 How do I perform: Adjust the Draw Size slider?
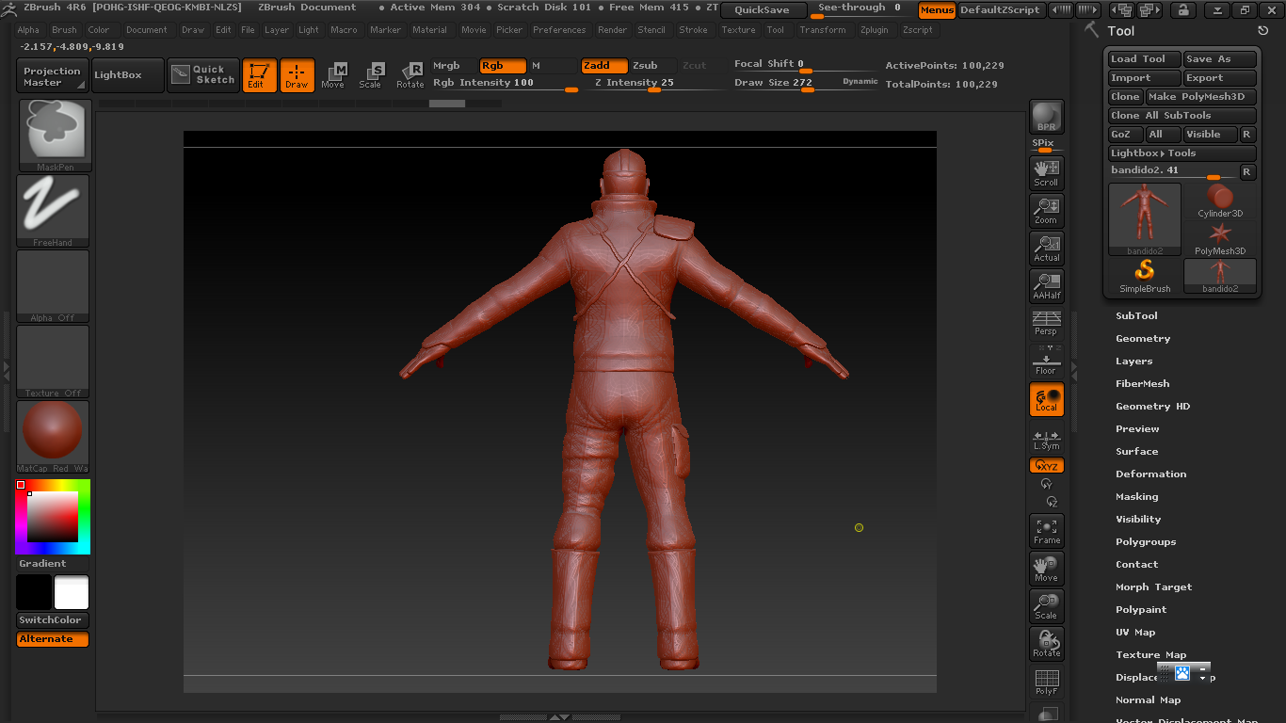[806, 84]
